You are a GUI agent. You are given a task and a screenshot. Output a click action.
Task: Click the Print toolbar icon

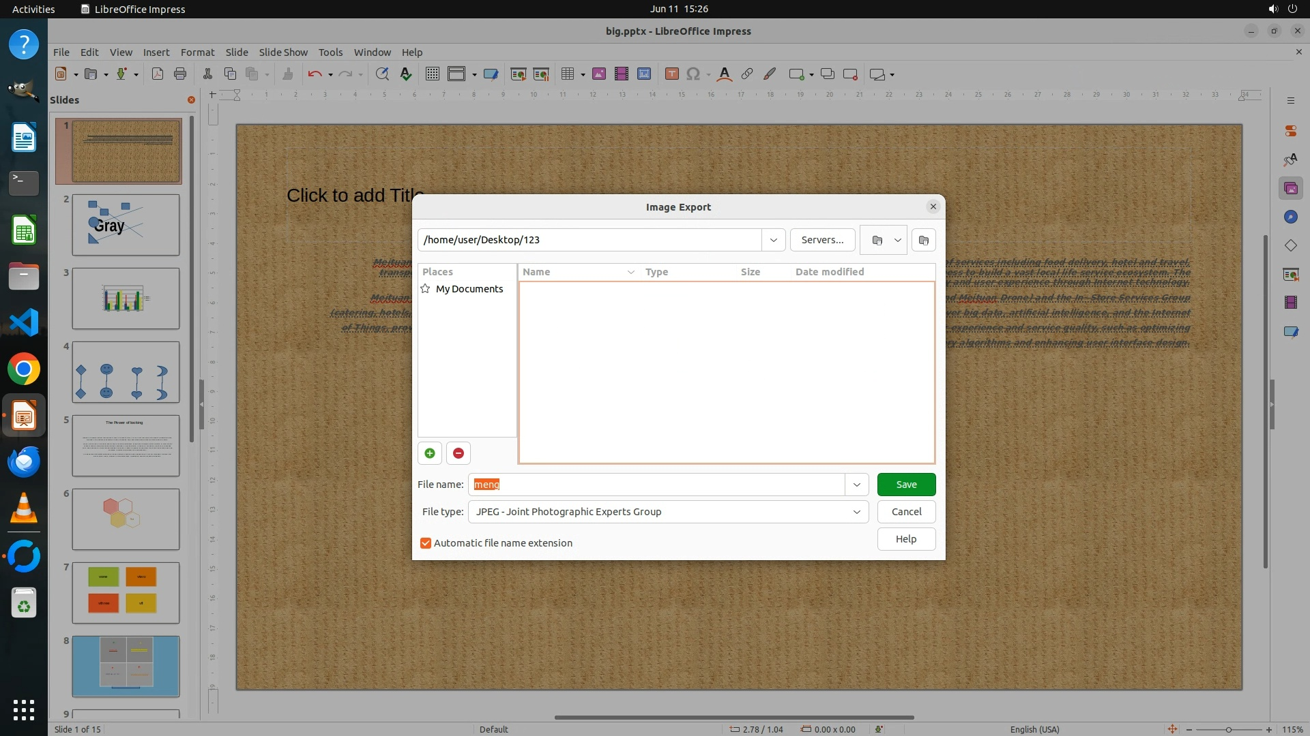[180, 74]
